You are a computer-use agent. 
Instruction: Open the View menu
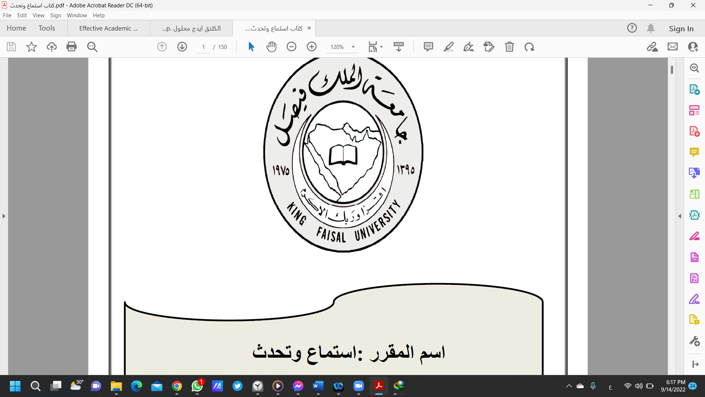(39, 15)
